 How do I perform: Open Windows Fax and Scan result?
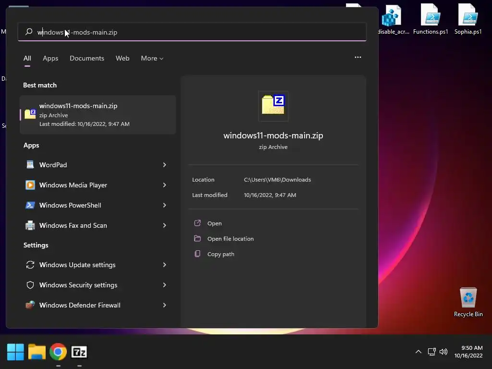point(98,225)
